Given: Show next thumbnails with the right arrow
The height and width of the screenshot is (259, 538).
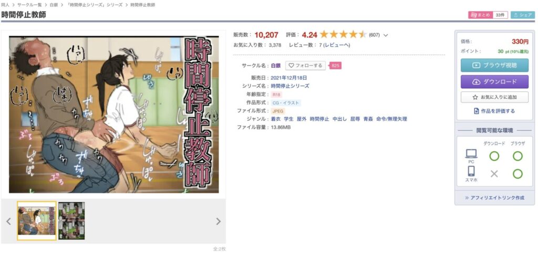Looking at the screenshot, I should [x=218, y=221].
